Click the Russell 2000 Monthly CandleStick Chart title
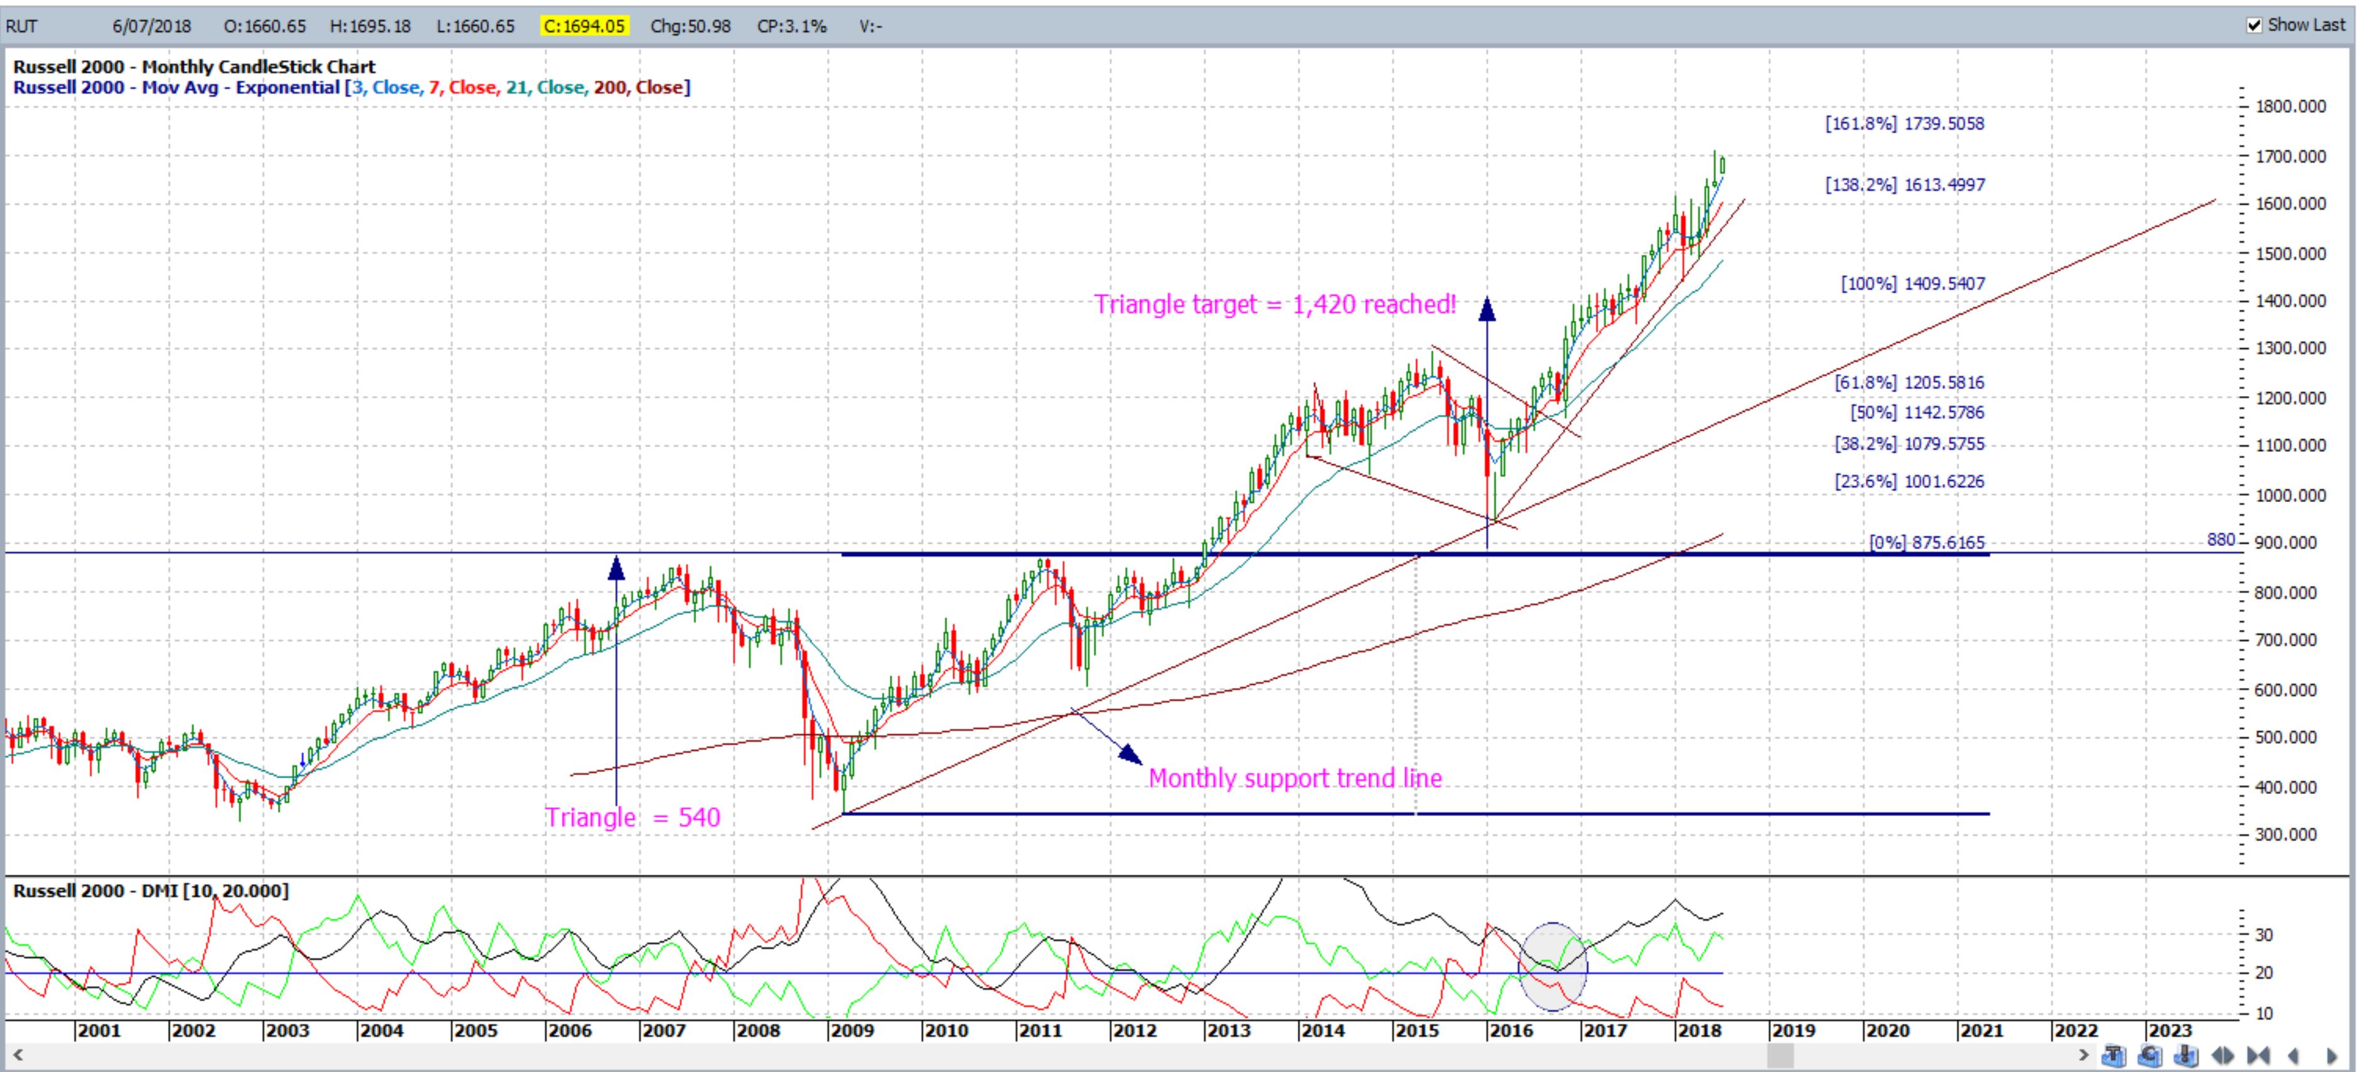Screen dimensions: 2361x1072 (x=195, y=67)
